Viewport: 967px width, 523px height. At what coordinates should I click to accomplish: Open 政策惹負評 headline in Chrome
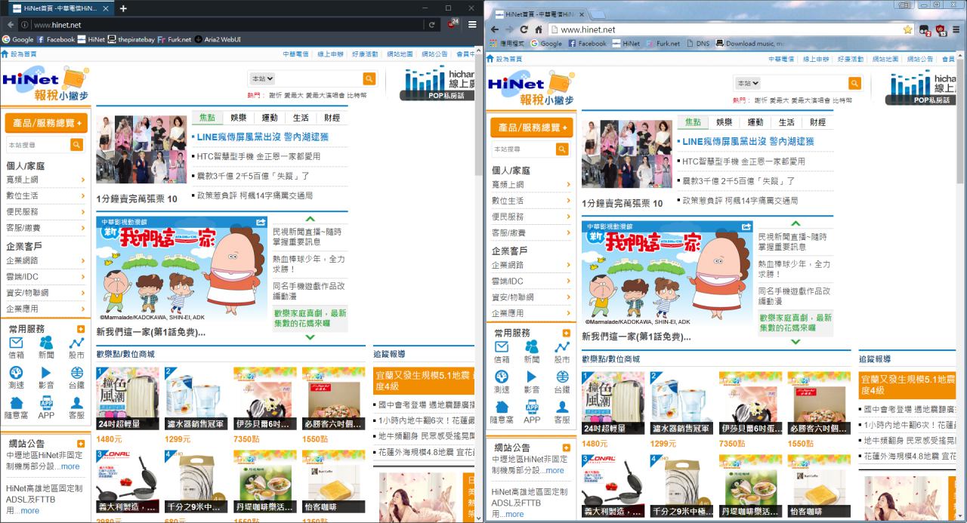(740, 200)
